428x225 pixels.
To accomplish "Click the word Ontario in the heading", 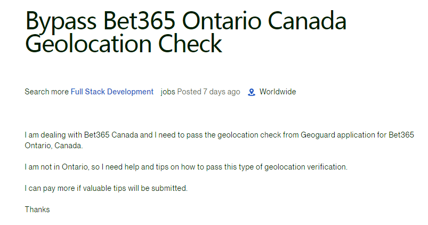I will click(222, 21).
